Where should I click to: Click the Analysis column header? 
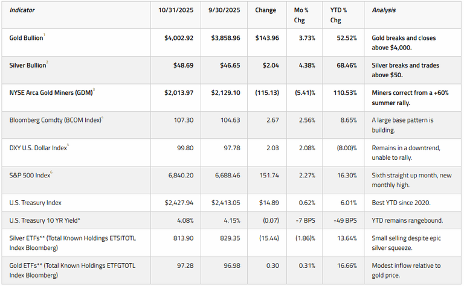click(384, 10)
